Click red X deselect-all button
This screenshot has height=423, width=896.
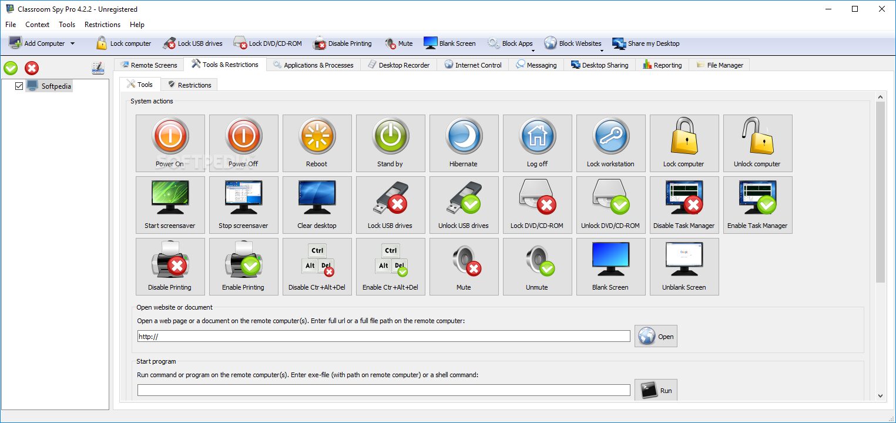coord(32,68)
